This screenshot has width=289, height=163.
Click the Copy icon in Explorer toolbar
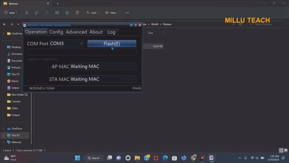pos(37,13)
